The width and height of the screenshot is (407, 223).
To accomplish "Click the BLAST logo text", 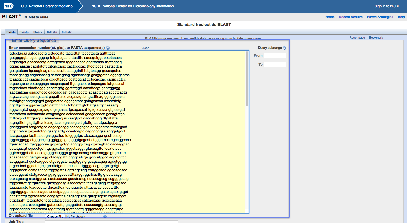I will coord(12,17).
